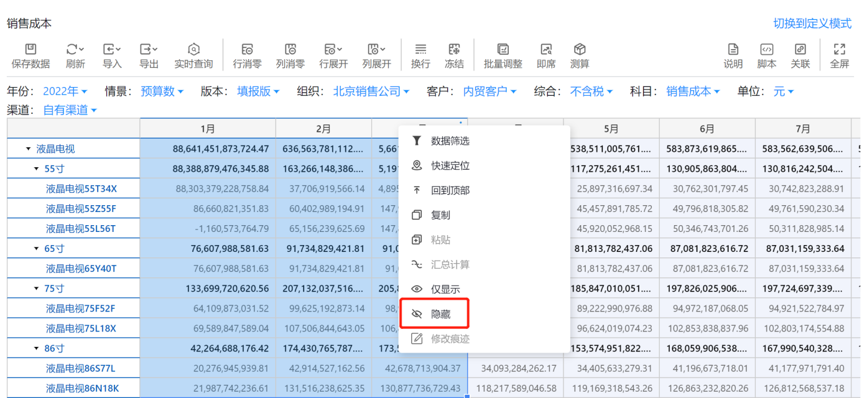Screen dimensions: 862x398
Task: Toggle 换行 text wrap in toolbar
Action: (420, 50)
